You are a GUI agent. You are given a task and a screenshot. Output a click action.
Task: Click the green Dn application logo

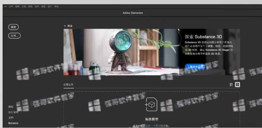pyautogui.click(x=5, y=6)
